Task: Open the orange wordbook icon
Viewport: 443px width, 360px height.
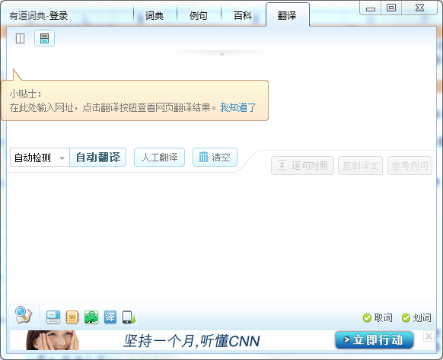Action: [x=72, y=317]
